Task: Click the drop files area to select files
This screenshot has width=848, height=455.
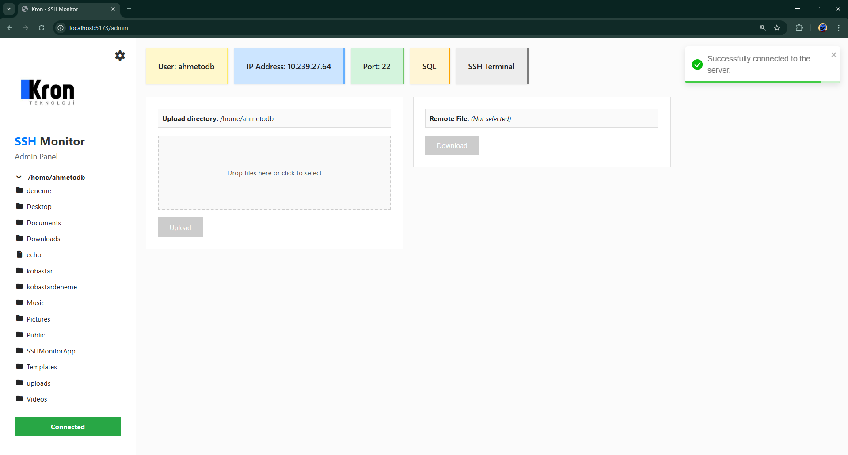Action: pos(274,173)
